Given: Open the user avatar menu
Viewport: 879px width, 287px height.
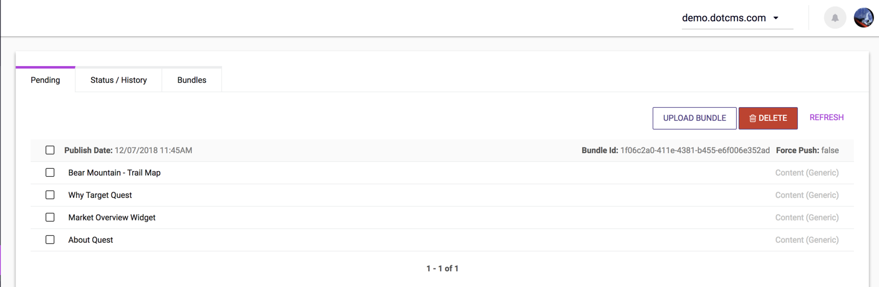Looking at the screenshot, I should click(863, 18).
